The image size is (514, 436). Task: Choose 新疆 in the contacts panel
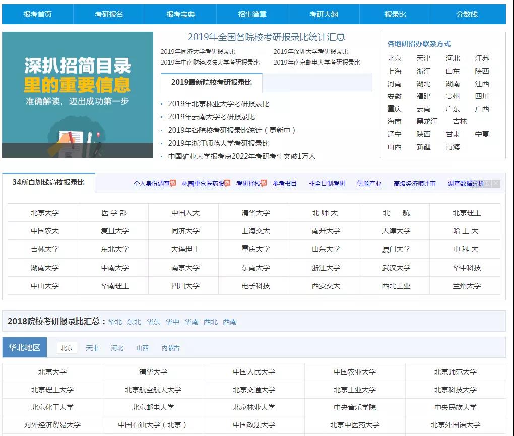pyautogui.click(x=423, y=147)
